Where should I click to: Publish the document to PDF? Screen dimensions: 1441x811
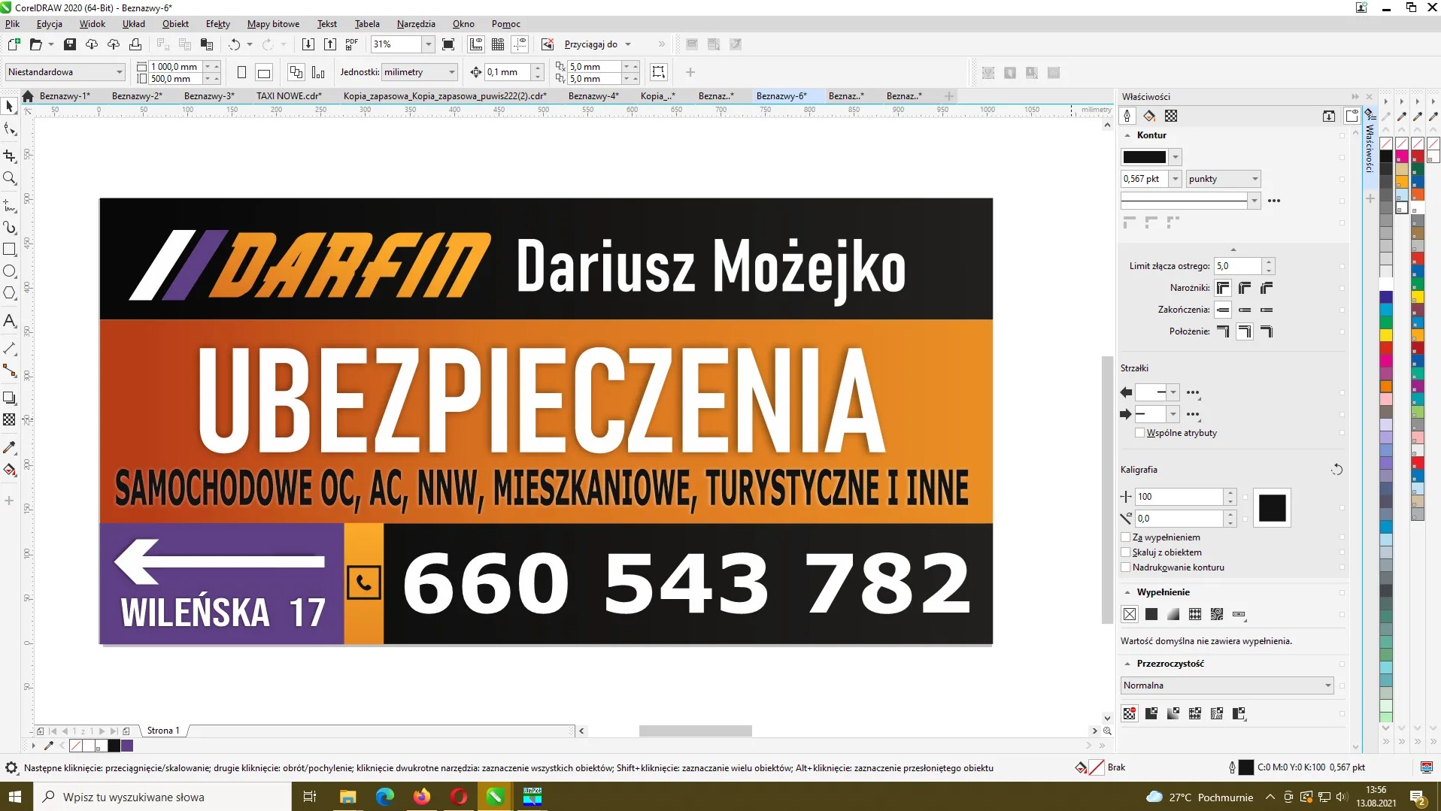coord(351,44)
